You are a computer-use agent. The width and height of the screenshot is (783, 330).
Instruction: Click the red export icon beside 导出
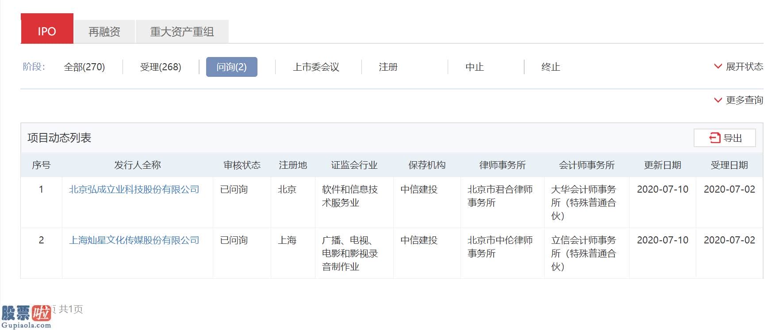click(715, 138)
